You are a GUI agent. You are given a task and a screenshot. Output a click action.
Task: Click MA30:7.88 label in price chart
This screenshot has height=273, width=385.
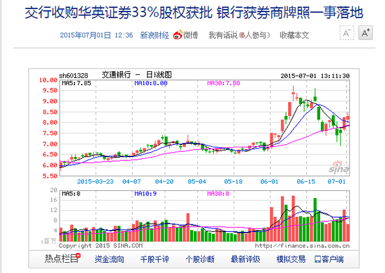(223, 83)
